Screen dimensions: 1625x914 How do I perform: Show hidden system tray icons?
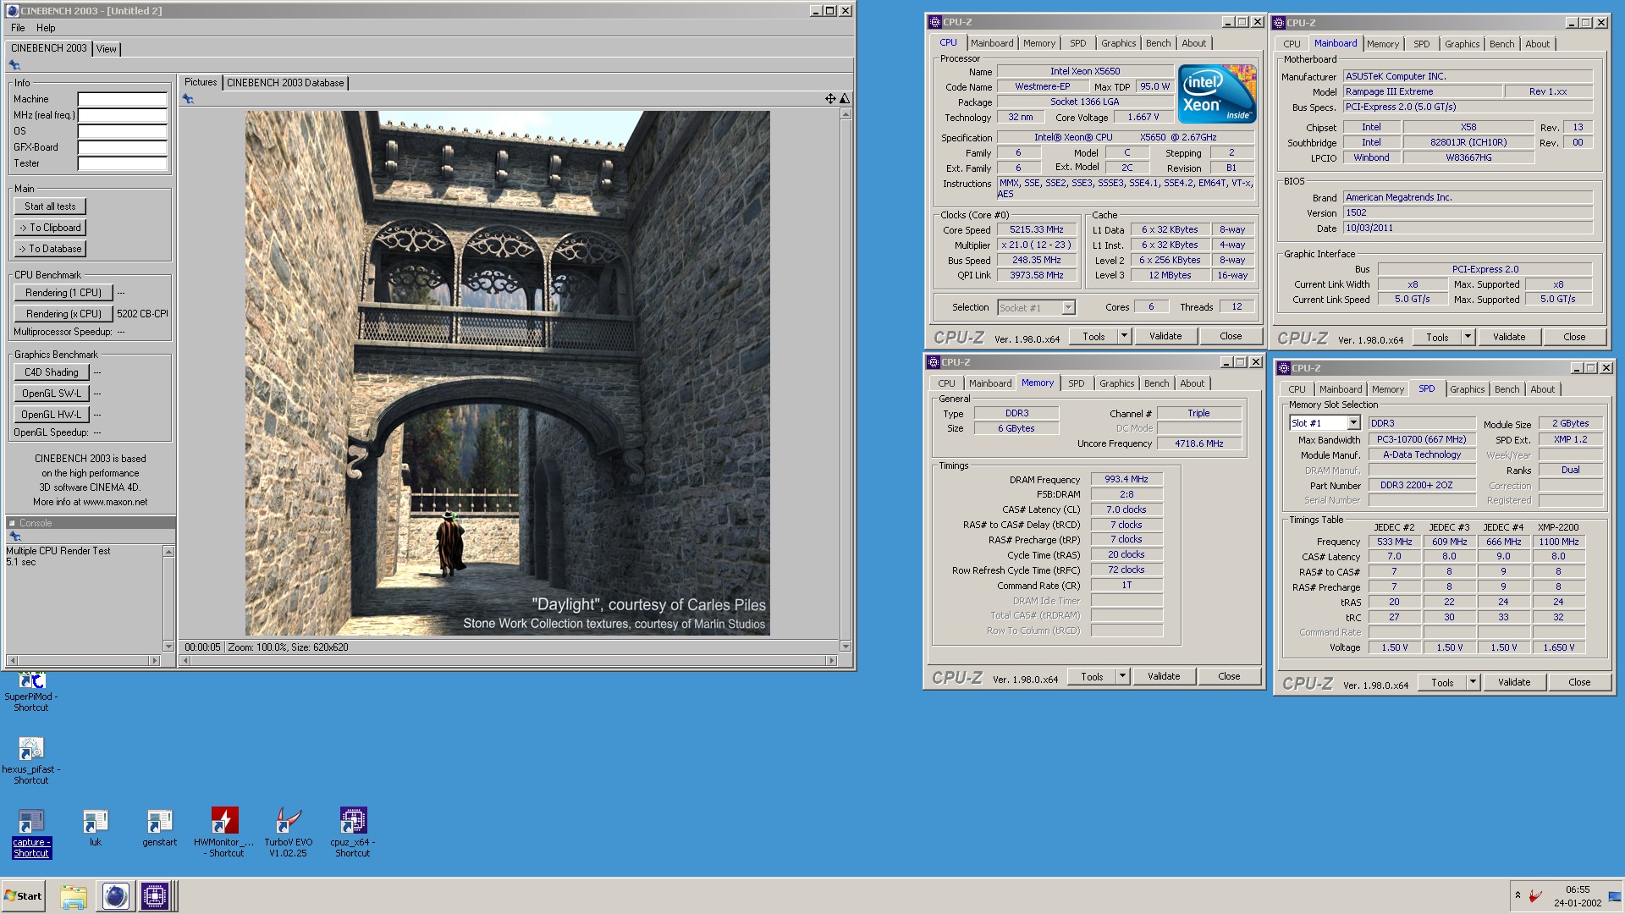(1518, 895)
